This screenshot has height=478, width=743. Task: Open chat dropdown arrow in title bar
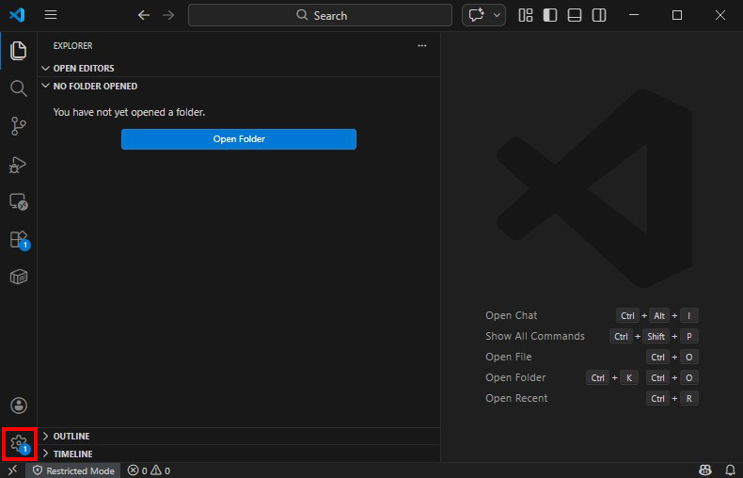498,15
